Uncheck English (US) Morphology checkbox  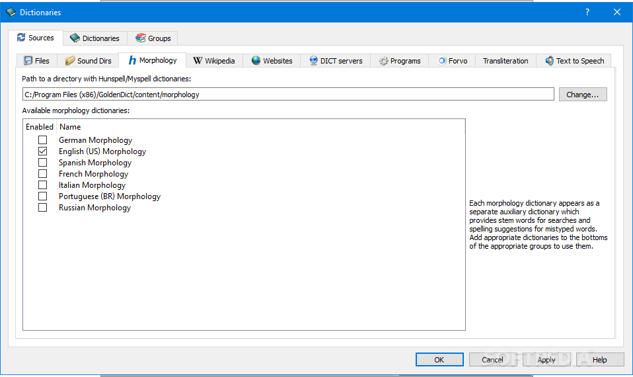click(42, 151)
